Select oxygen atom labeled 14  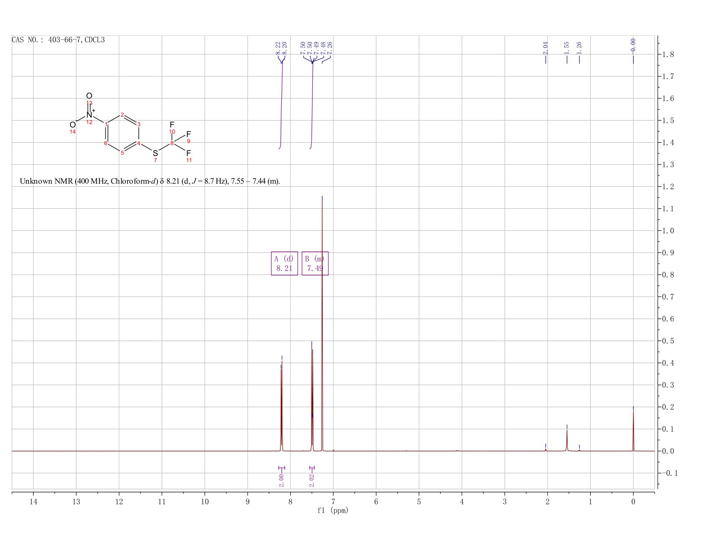coord(73,125)
